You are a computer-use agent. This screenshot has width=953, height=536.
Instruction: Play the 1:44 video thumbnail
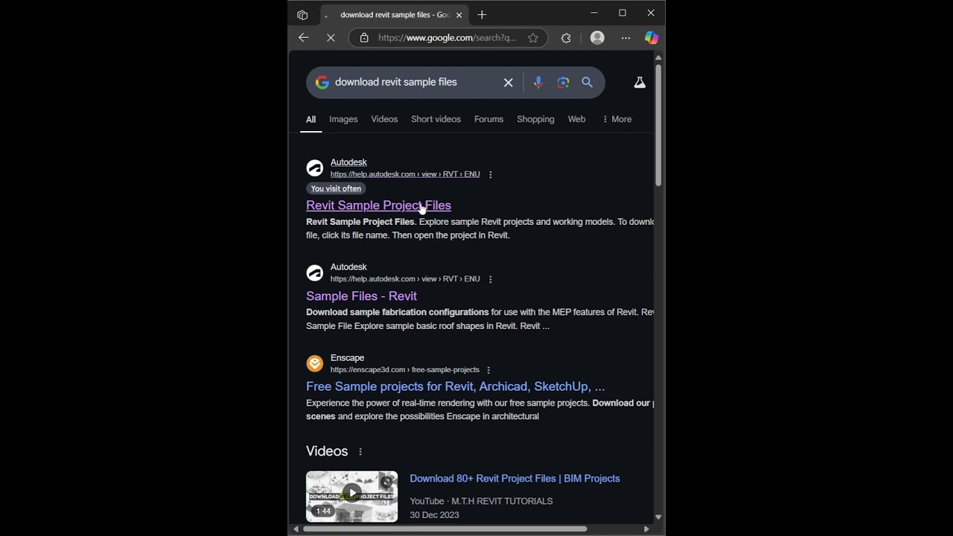click(x=351, y=497)
